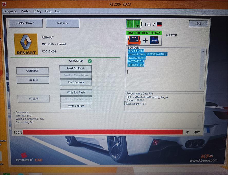Click the 'MPC 561/562' line in ECU Data
Viewport: 228px width, 175px height.
[x=136, y=51]
